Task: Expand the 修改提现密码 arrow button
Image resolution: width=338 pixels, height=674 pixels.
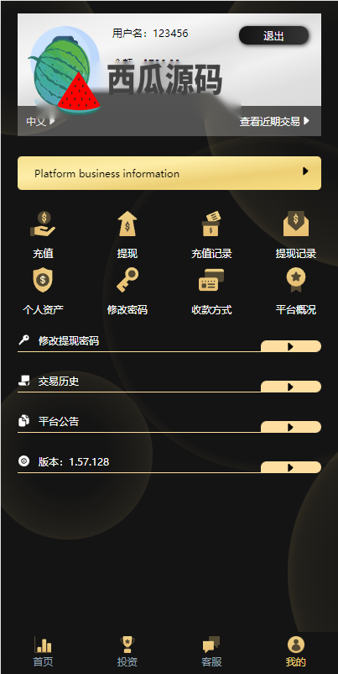Action: 291,346
